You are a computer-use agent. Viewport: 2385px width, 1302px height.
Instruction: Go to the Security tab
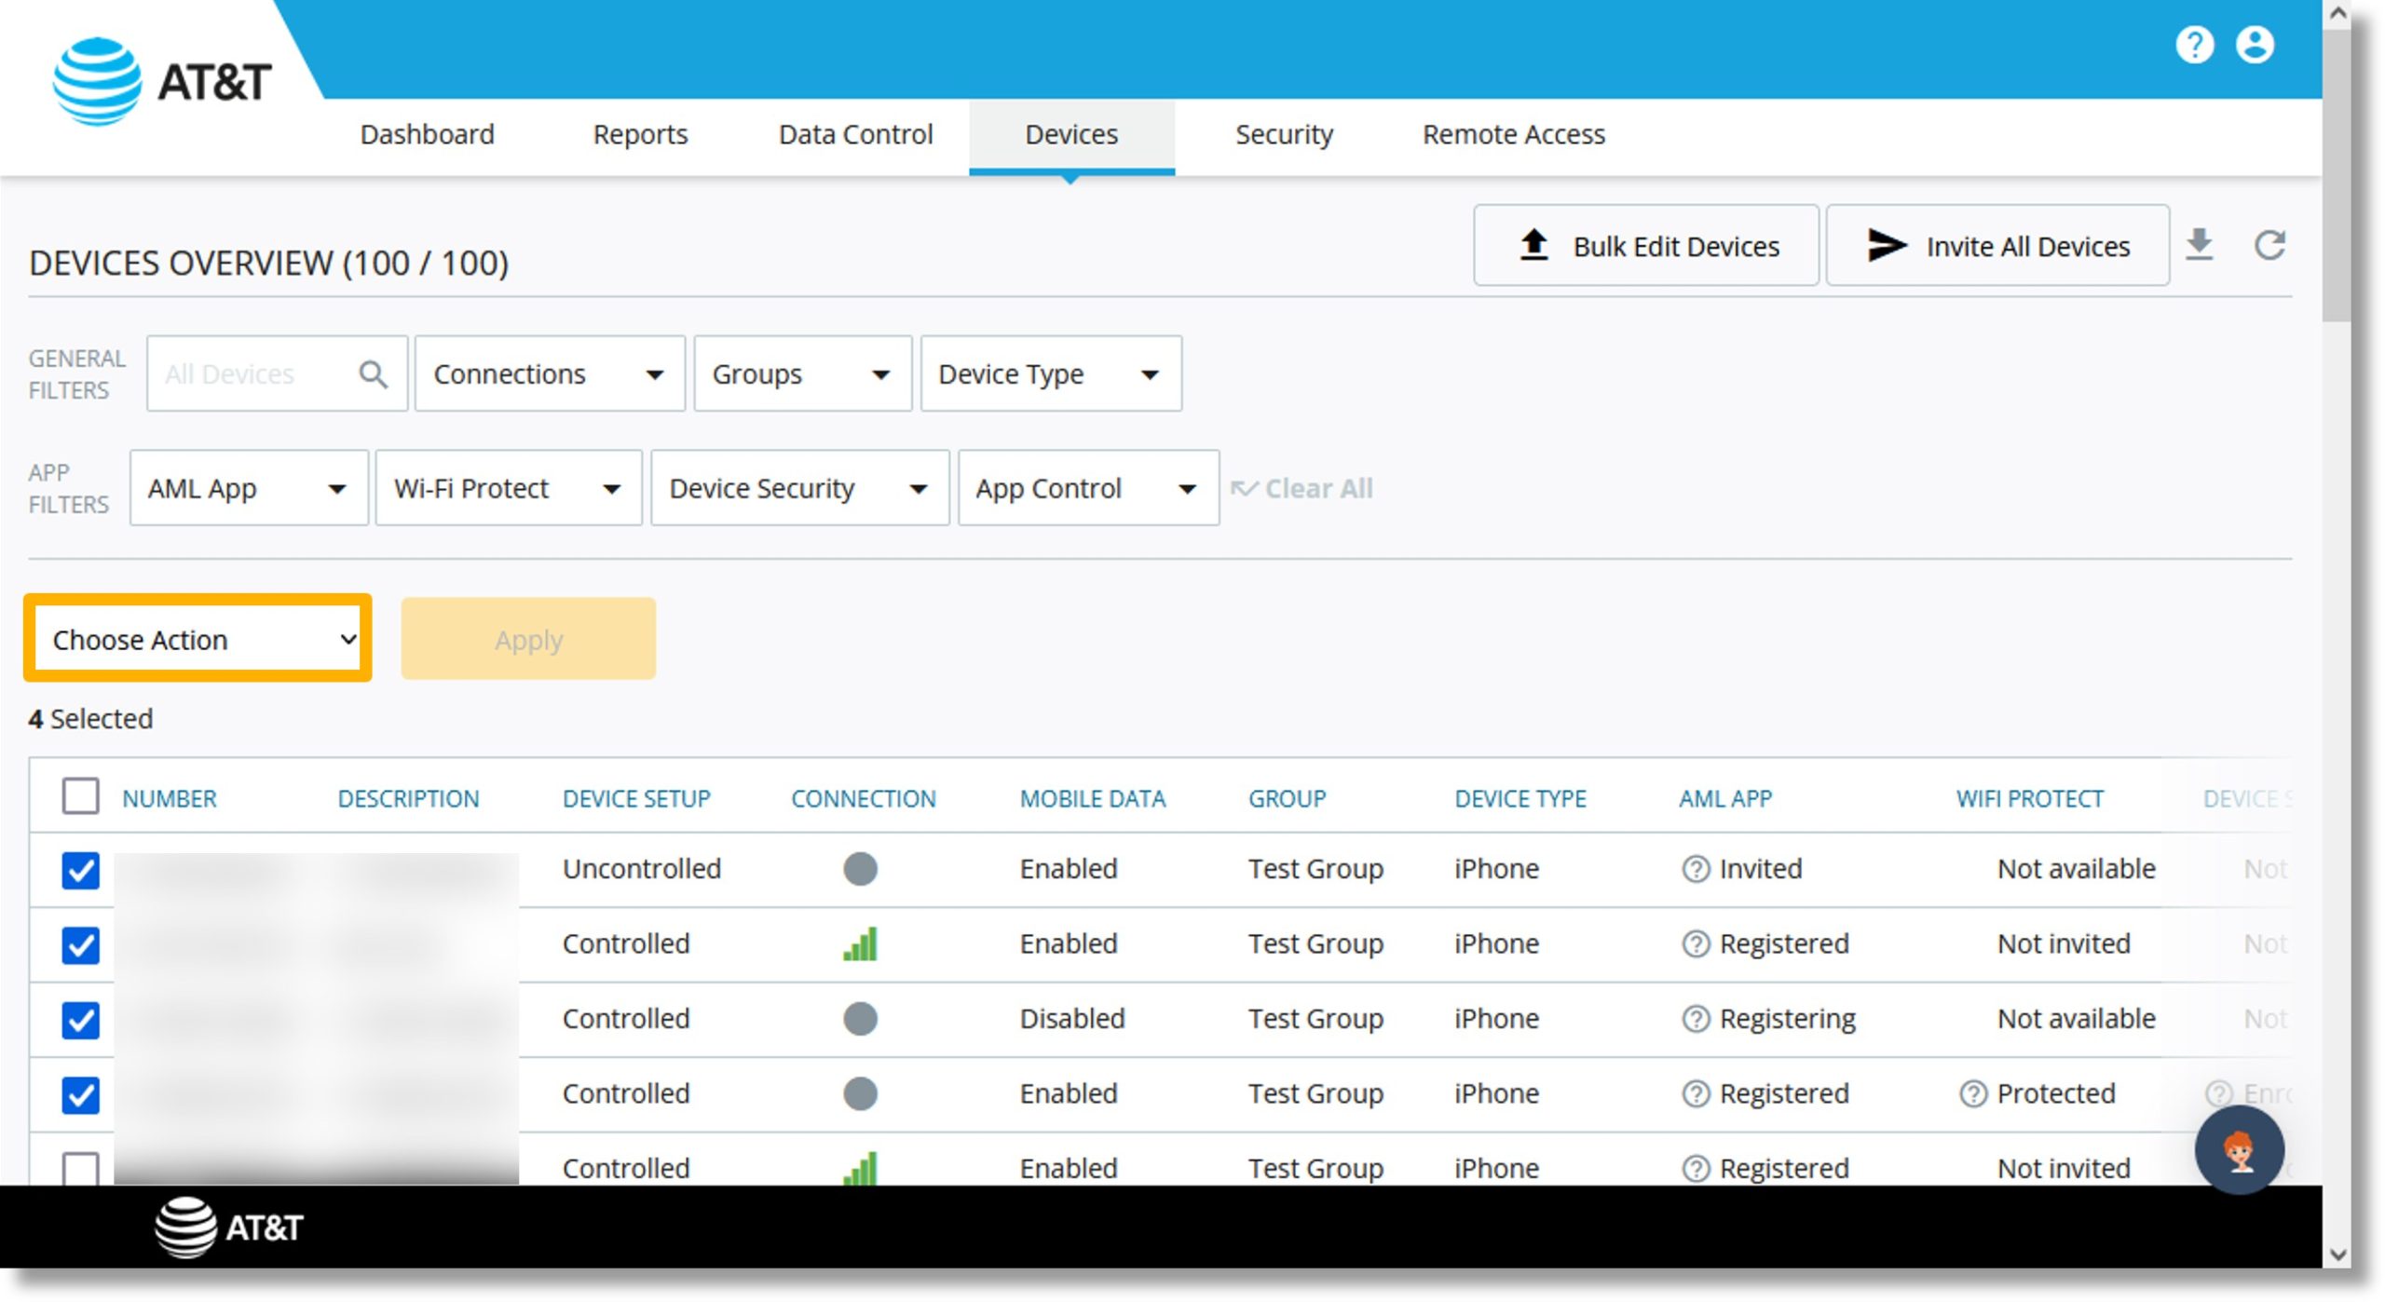pos(1284,134)
